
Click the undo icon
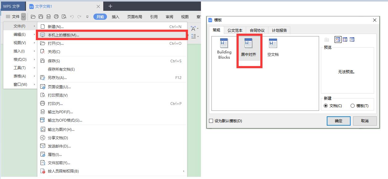(72, 17)
